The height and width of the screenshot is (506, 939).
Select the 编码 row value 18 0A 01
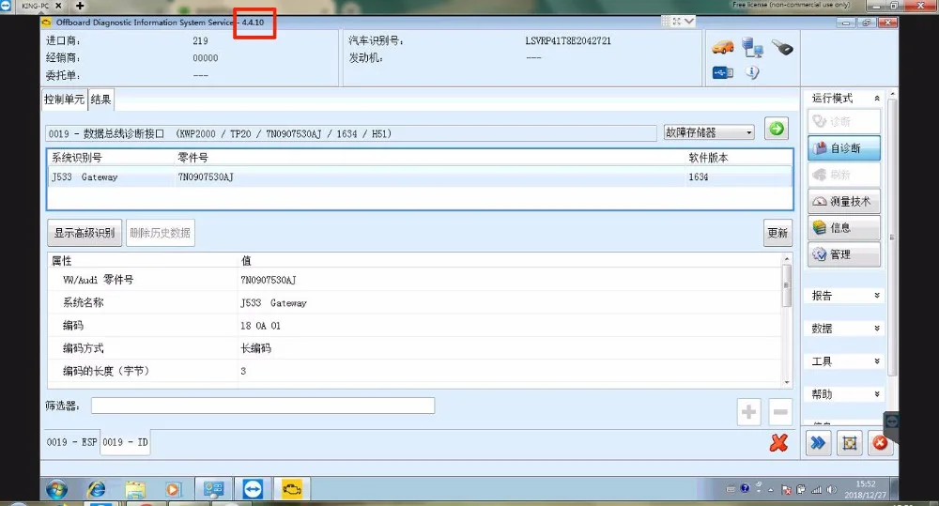(x=260, y=326)
